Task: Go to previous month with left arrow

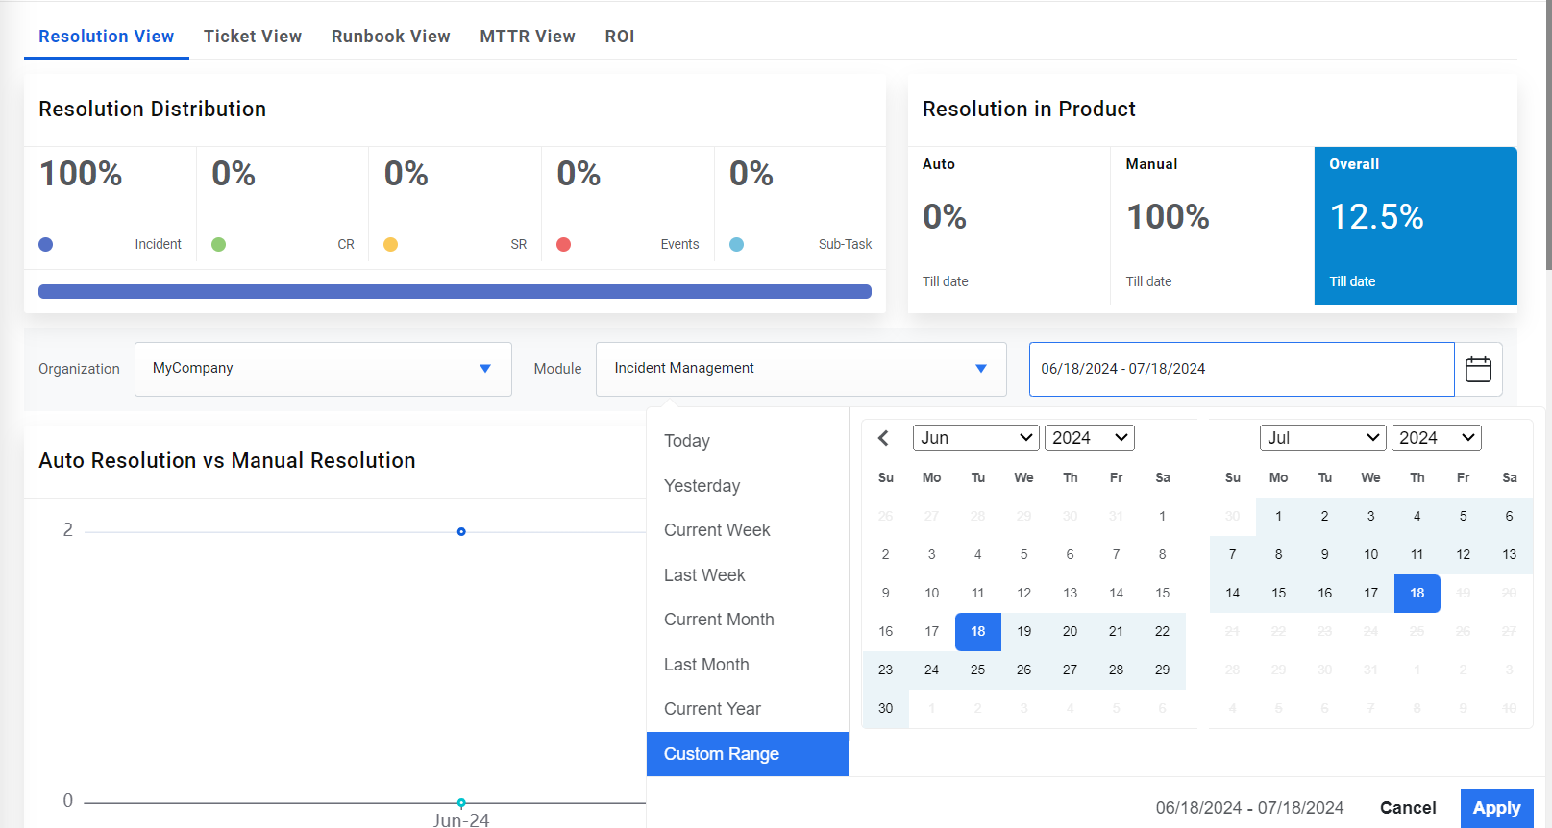Action: coord(883,438)
